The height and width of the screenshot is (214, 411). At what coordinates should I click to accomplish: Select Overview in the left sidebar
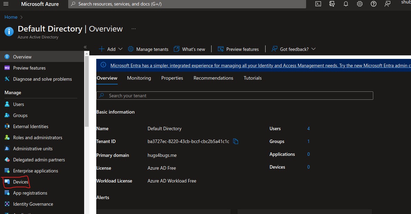[x=42, y=57]
